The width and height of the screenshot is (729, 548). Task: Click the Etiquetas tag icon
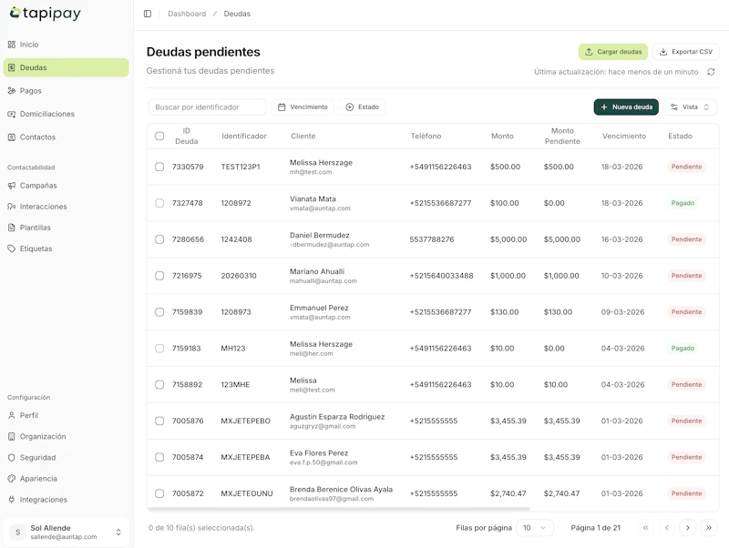point(12,249)
